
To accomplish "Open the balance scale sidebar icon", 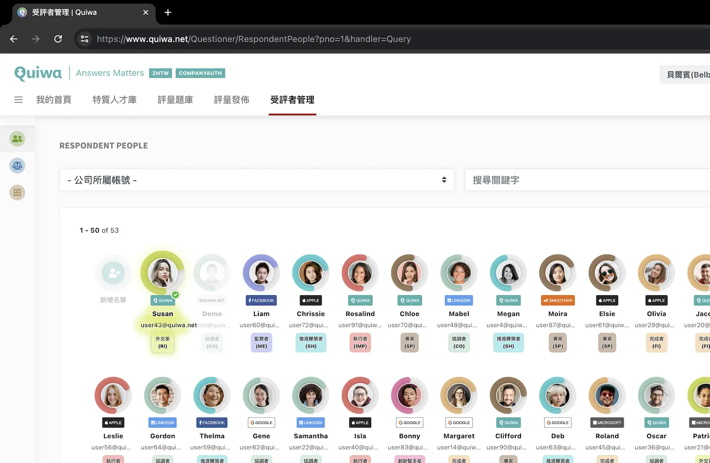I will coord(17,166).
